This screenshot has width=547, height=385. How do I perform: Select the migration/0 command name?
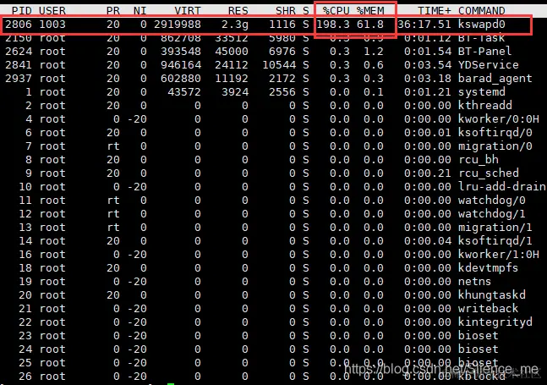pos(495,146)
